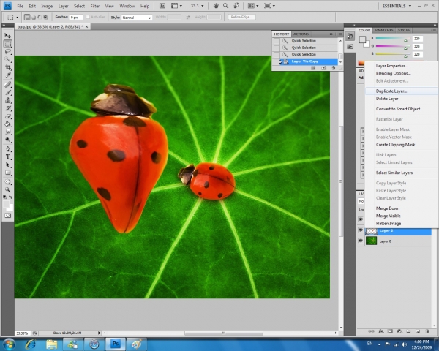Select the Pen tool

click(x=8, y=148)
